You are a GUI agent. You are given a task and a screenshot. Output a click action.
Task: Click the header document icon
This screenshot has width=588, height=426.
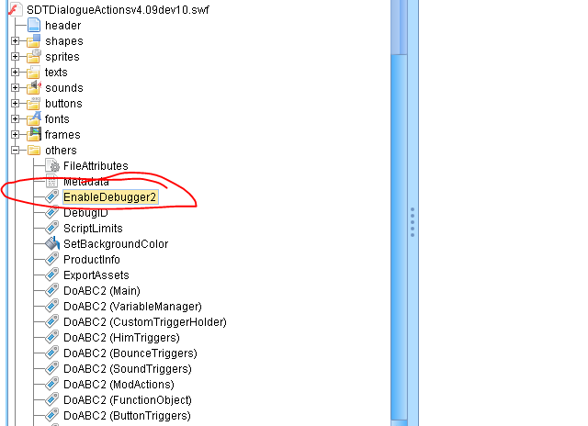pos(34,25)
